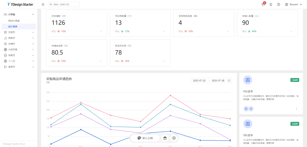
Task: Expand the 登录页 menu chevron
Action: (33, 67)
